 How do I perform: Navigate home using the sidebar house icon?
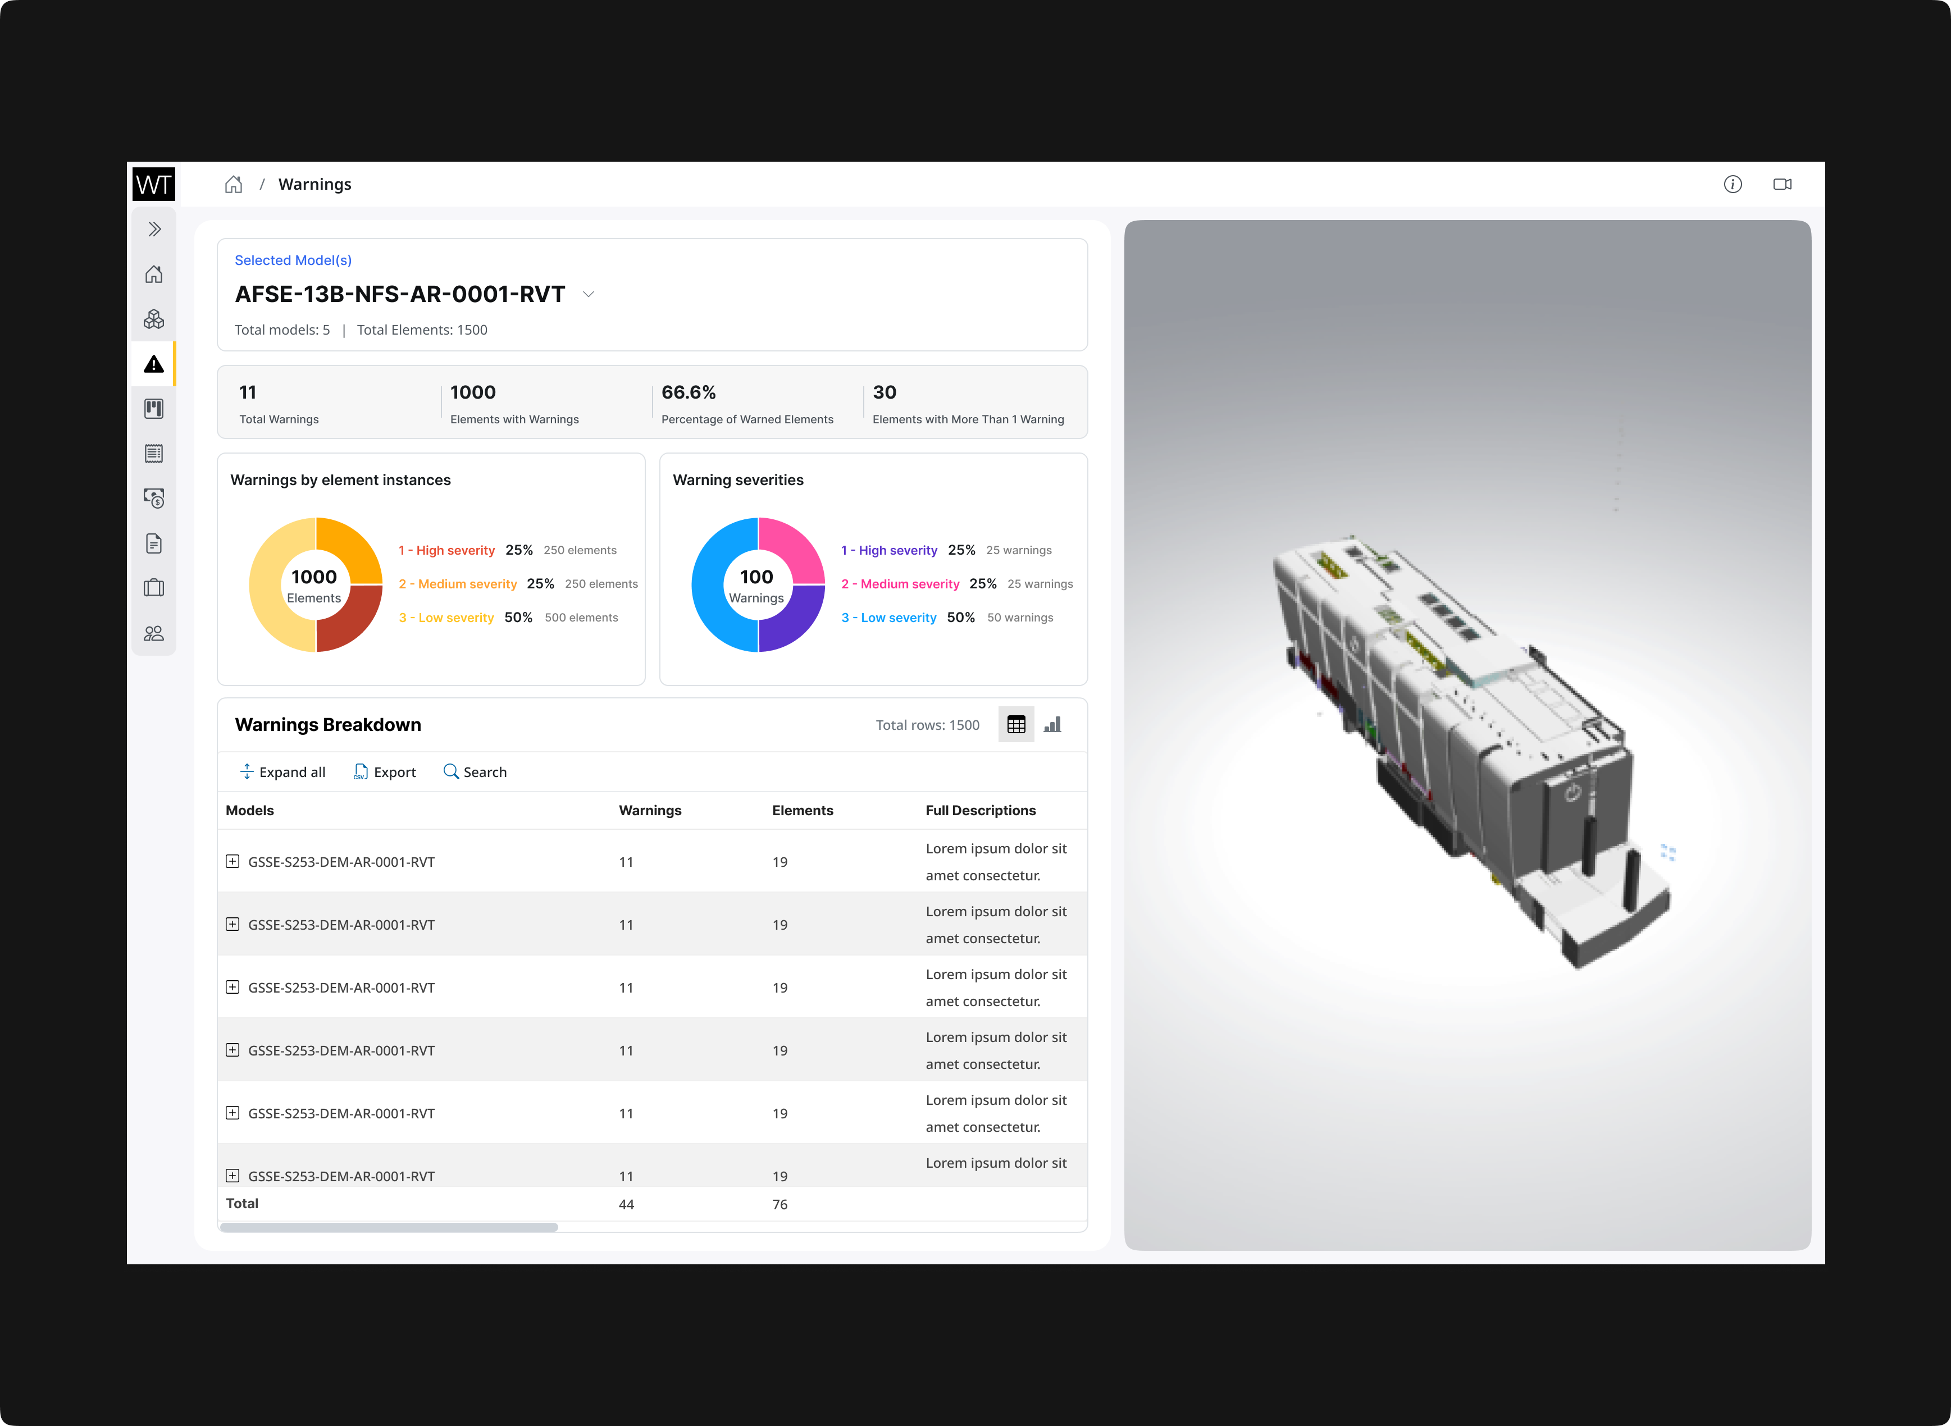tap(154, 273)
